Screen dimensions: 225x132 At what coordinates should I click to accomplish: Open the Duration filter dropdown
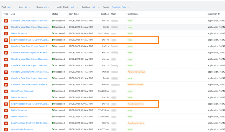pos(95,7)
